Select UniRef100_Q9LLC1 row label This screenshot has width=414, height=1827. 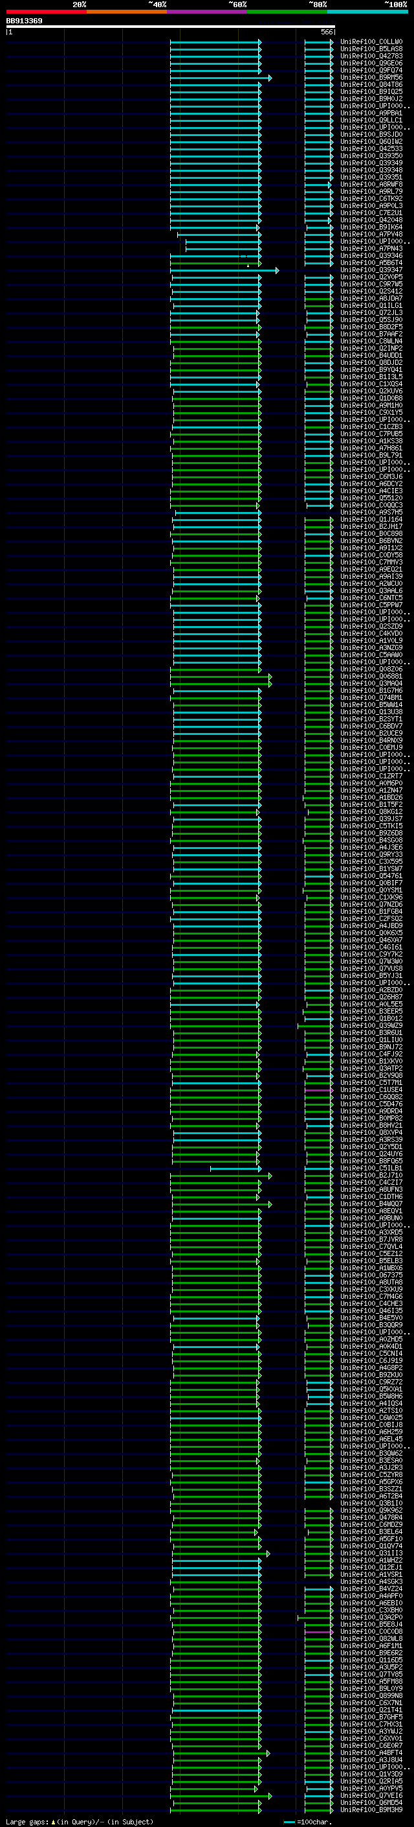(x=371, y=120)
